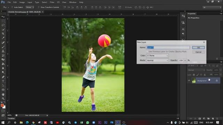Click the Delete layer trash icon
Viewport: 223px width, 125px height.
point(217,118)
